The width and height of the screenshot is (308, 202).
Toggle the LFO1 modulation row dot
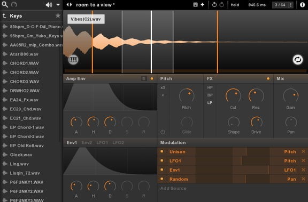coord(162,160)
